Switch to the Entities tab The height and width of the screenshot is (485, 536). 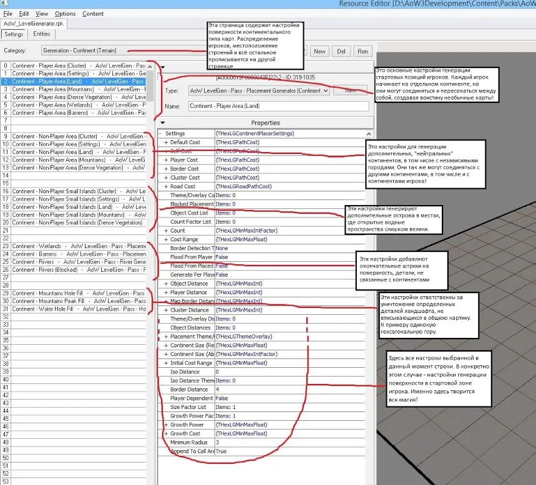42,34
